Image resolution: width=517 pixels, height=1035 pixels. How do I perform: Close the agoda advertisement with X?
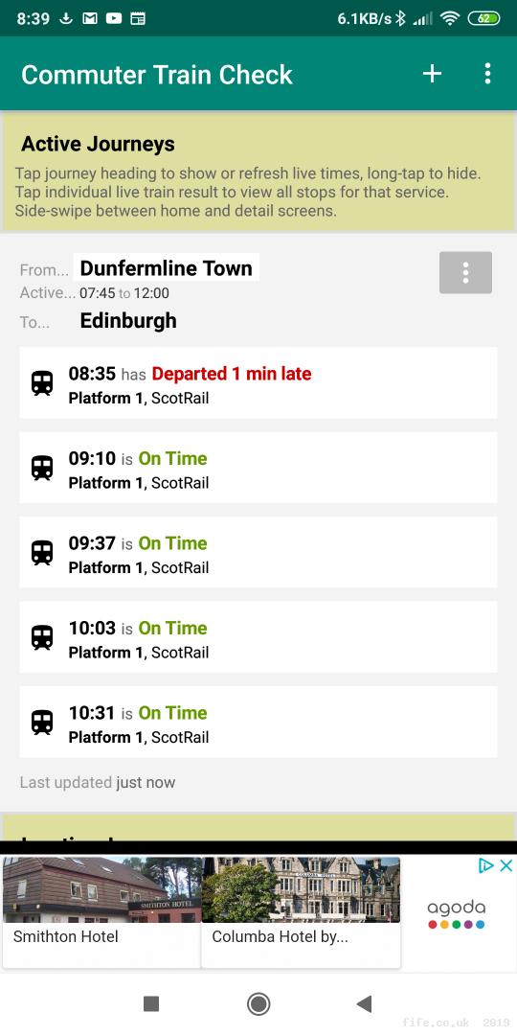[506, 865]
